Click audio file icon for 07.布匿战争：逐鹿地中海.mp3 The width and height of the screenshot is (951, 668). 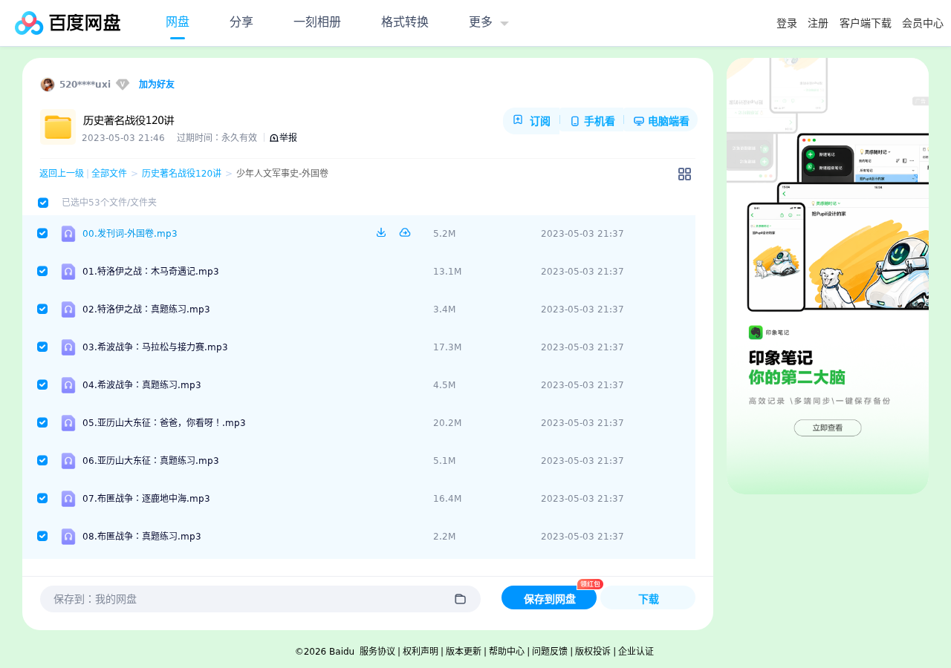[x=68, y=499]
